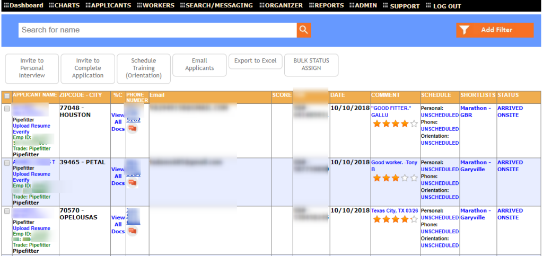Screen dimensions: 543x256
Task: Open the APPLICANTS menu
Action: (108, 5)
